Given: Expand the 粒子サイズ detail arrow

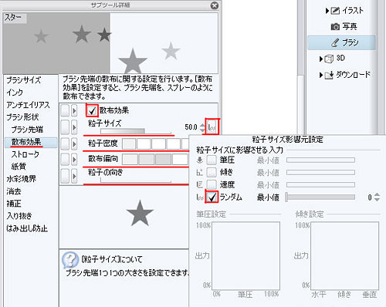Looking at the screenshot, I should click(x=74, y=127).
